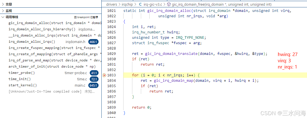Select gic_irq_domain_alloc stack frame
Screen dimensions: 307x118
51,23
